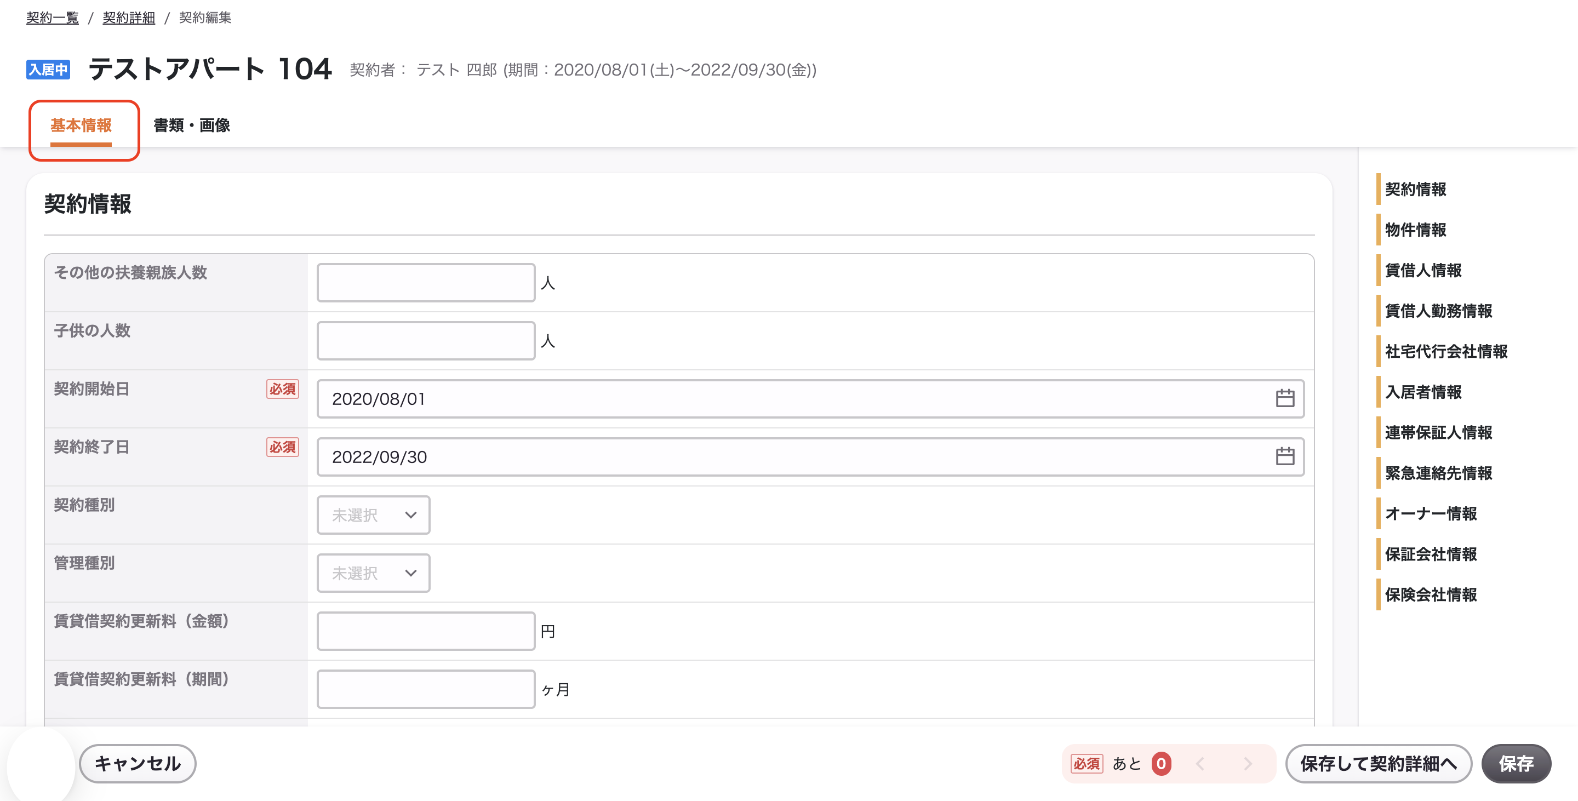Jump to 賃借人情報 section in sidebar
The image size is (1578, 801).
click(x=1422, y=270)
